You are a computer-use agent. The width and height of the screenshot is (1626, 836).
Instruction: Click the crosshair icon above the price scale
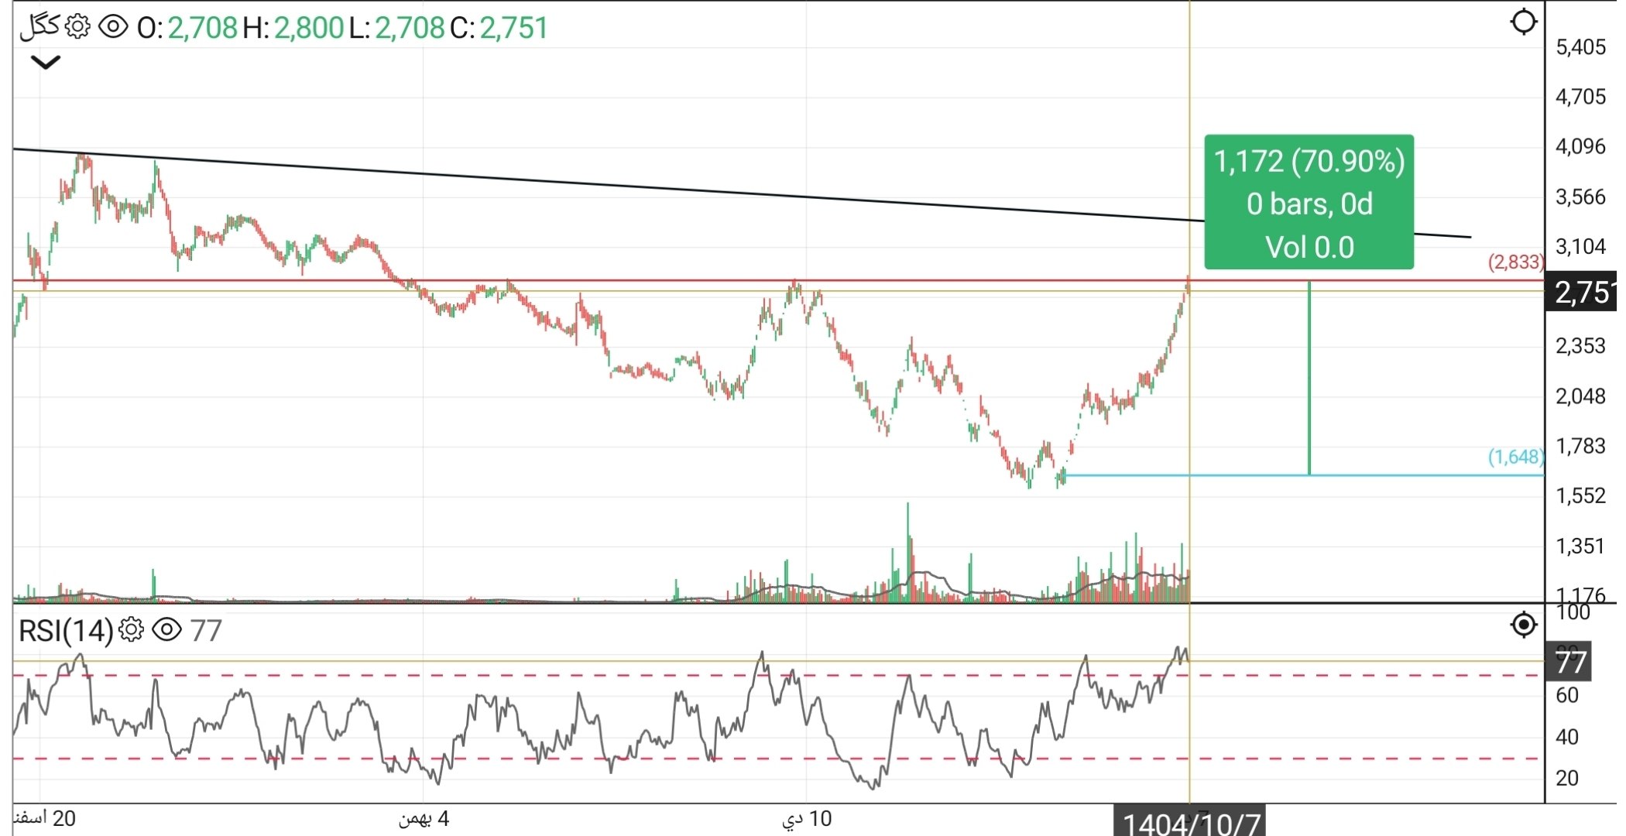[1524, 23]
